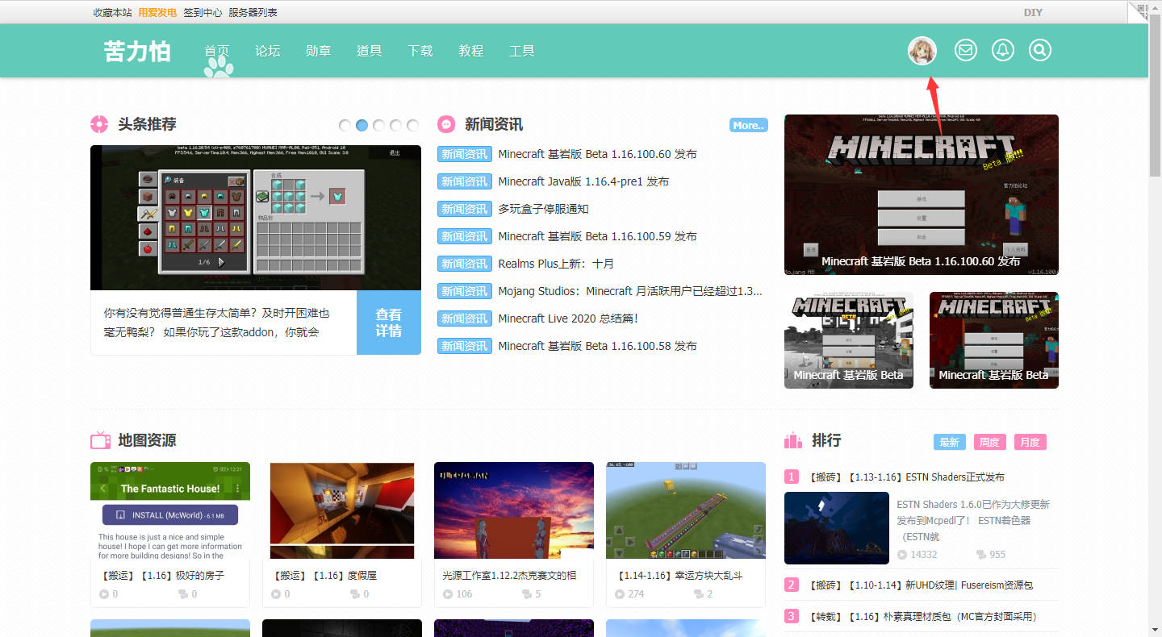The width and height of the screenshot is (1162, 637).
Task: Switch ranking to 周度 tab
Action: tap(990, 442)
